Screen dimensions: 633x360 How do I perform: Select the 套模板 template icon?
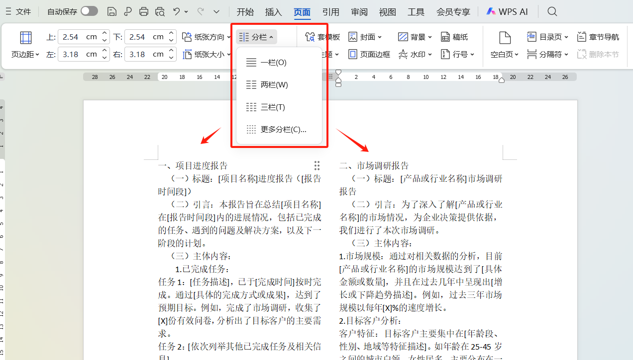click(x=321, y=36)
